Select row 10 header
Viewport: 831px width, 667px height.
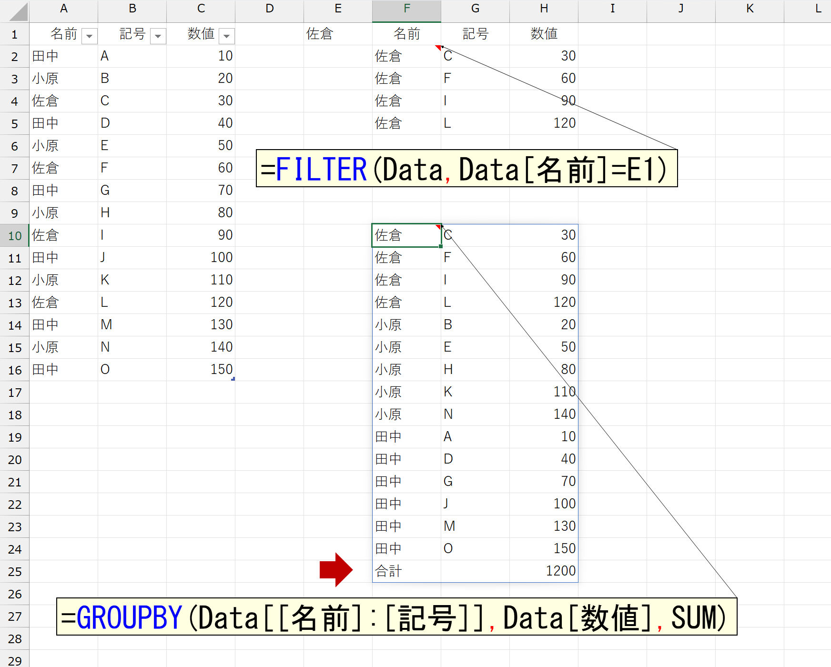pyautogui.click(x=14, y=236)
